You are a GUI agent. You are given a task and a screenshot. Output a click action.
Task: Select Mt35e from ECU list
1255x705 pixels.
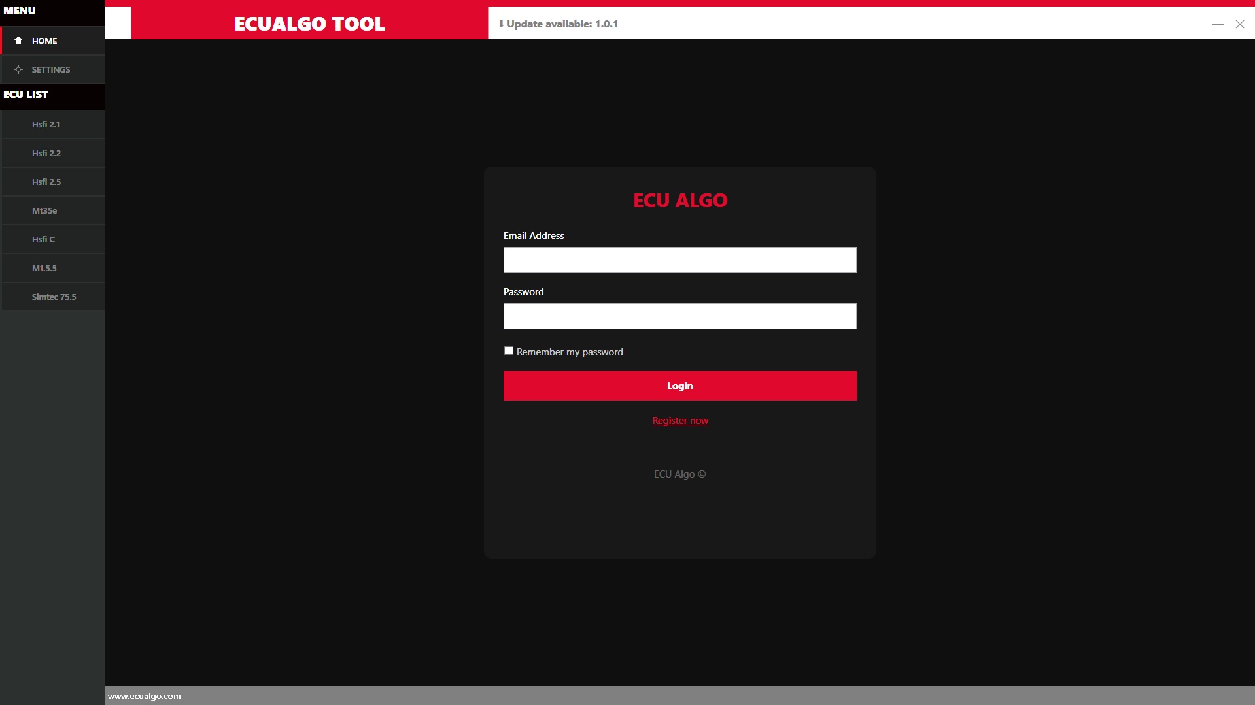52,210
